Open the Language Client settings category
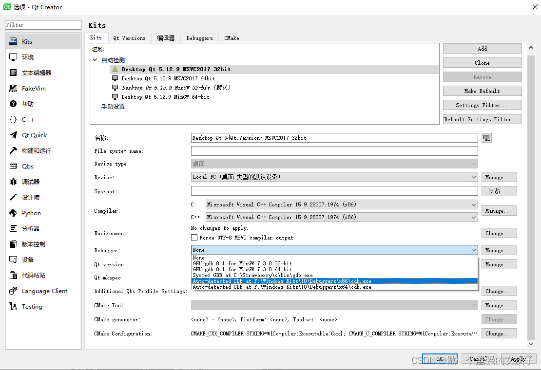541x370 pixels. 43,291
